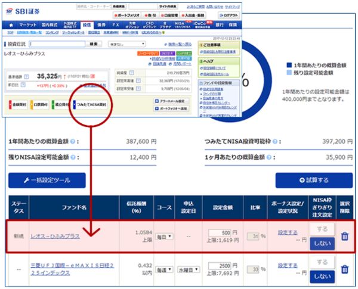Open the NISA menu tab
The image size is (358, 289).
182,25
